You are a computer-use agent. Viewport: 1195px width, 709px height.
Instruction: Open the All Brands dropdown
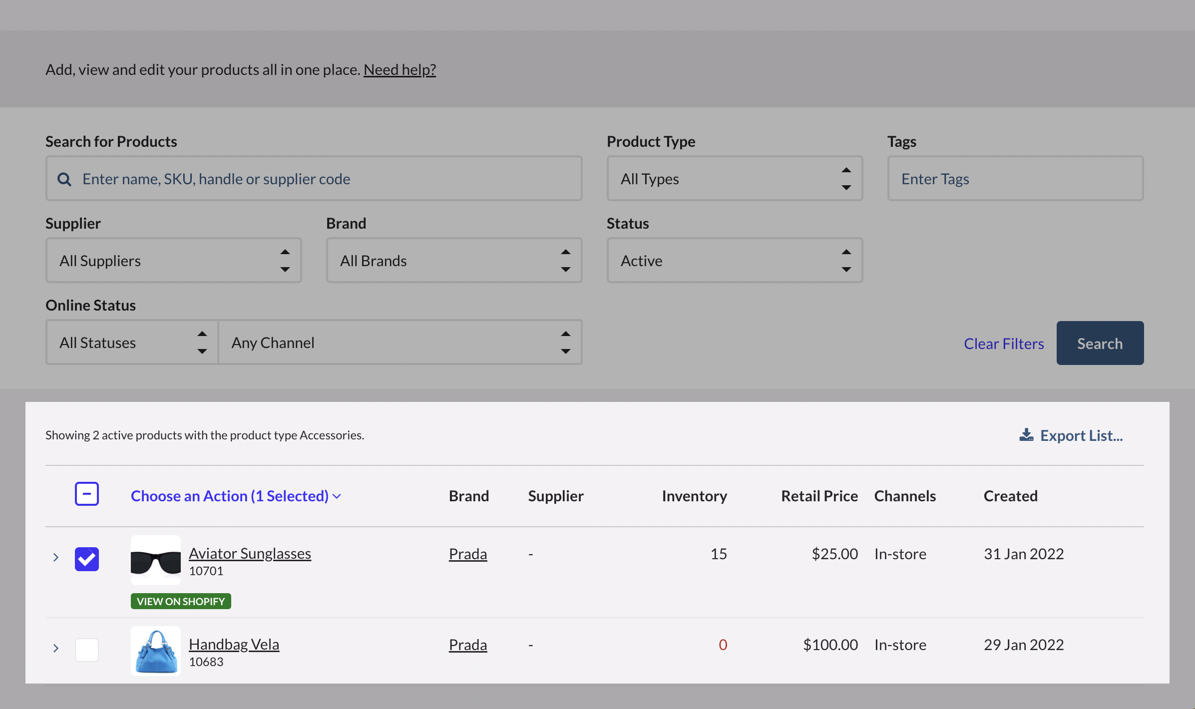[x=454, y=260]
